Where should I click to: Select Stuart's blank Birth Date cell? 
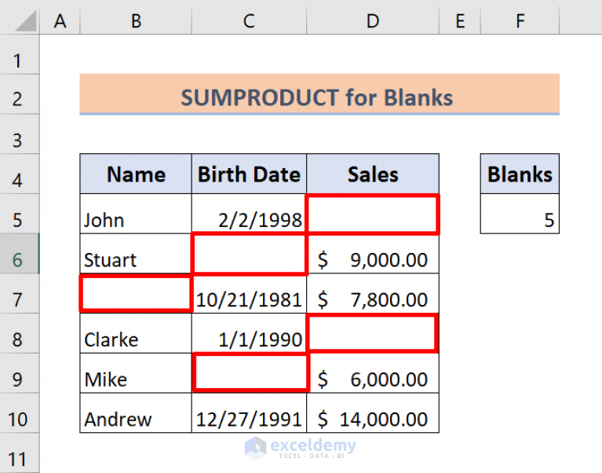point(249,254)
